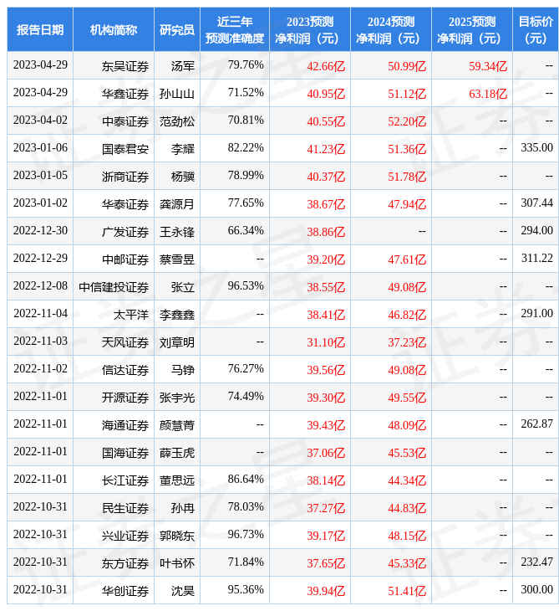Select the 中信建投证券 institution cell
Screen dimensions: 559x611
(x=114, y=287)
